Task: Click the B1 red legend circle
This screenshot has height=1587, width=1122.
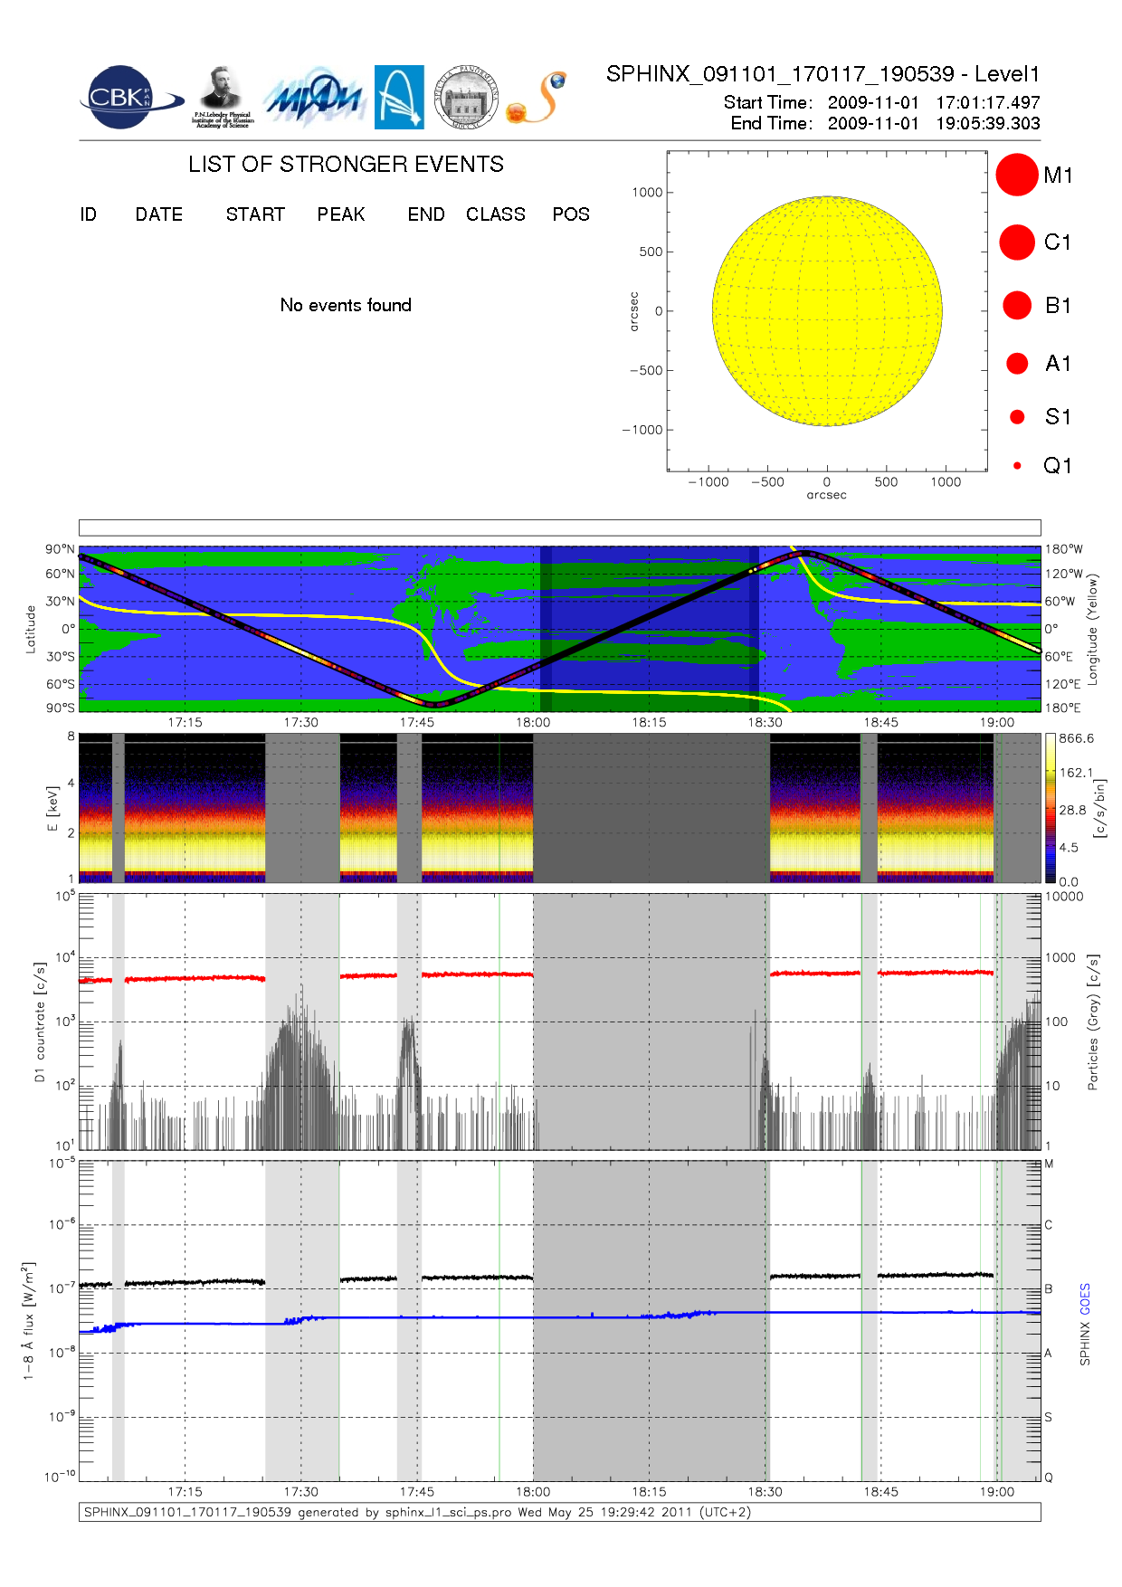Action: click(x=1017, y=305)
